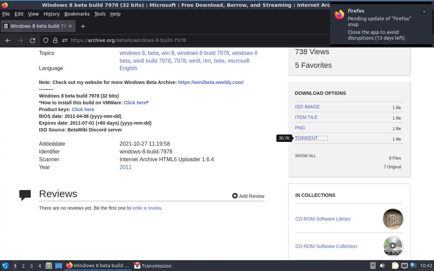The width and height of the screenshot is (434, 271).
Task: Click the Year 2011 link
Action: coord(125,167)
